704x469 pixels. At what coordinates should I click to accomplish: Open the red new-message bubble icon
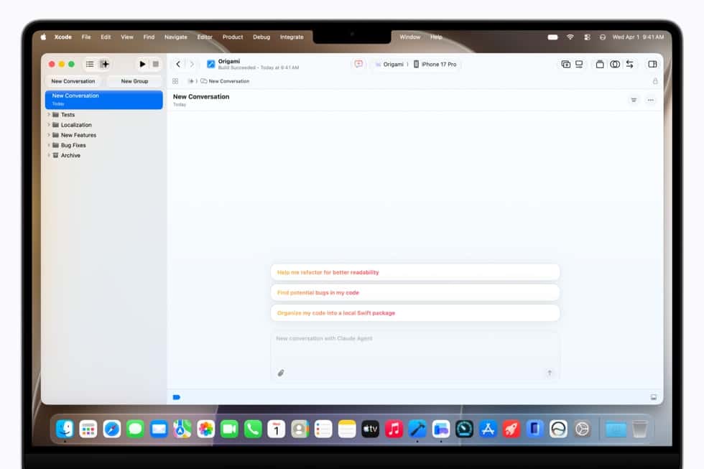[358, 64]
